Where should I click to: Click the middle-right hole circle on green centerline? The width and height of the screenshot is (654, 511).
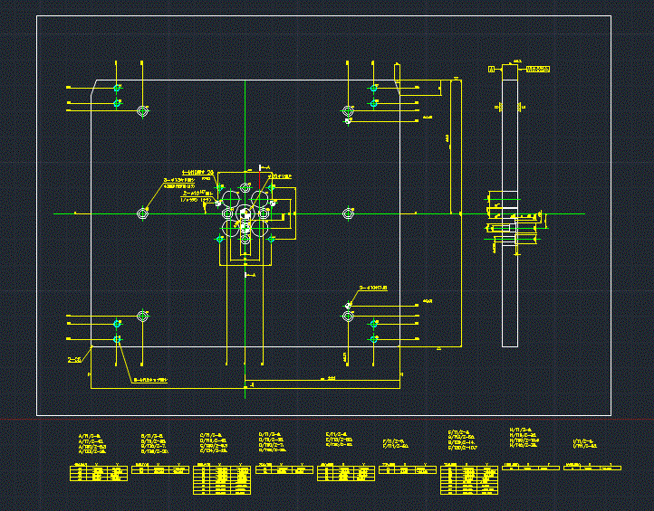pyautogui.click(x=348, y=213)
